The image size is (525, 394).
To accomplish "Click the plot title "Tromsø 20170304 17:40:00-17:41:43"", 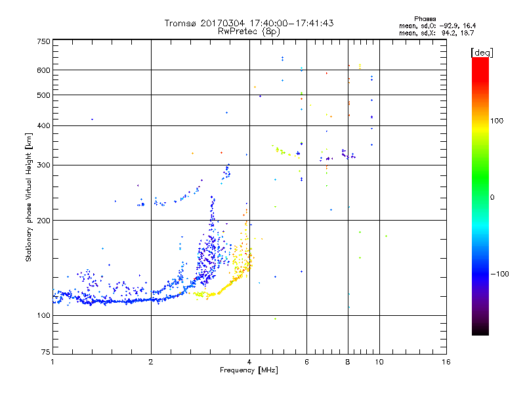I will [x=249, y=23].
